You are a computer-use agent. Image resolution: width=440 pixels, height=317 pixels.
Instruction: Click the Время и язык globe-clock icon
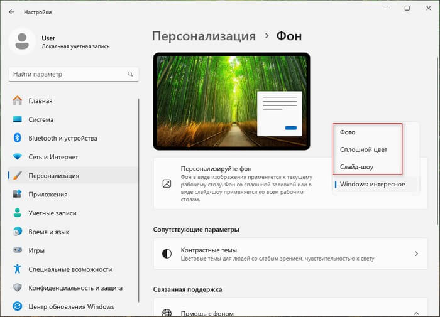[x=18, y=232]
